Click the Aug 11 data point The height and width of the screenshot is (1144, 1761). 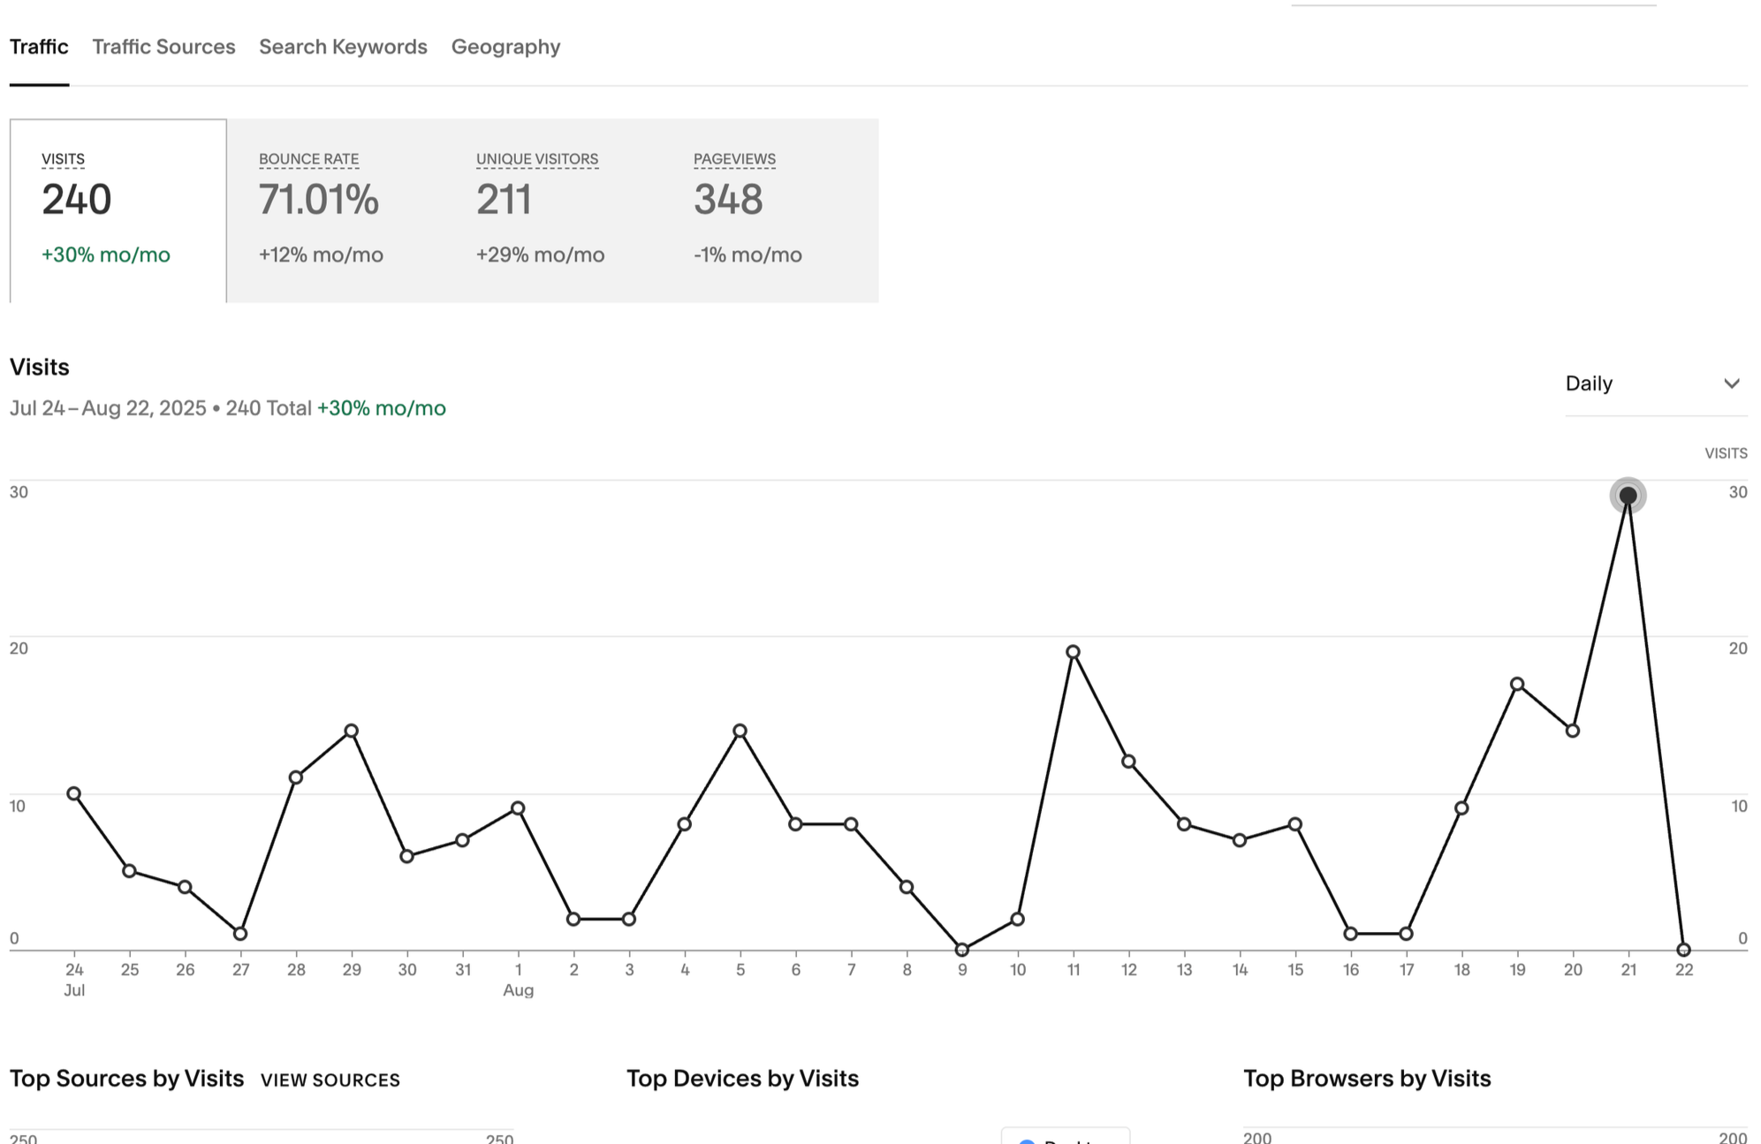[1073, 652]
